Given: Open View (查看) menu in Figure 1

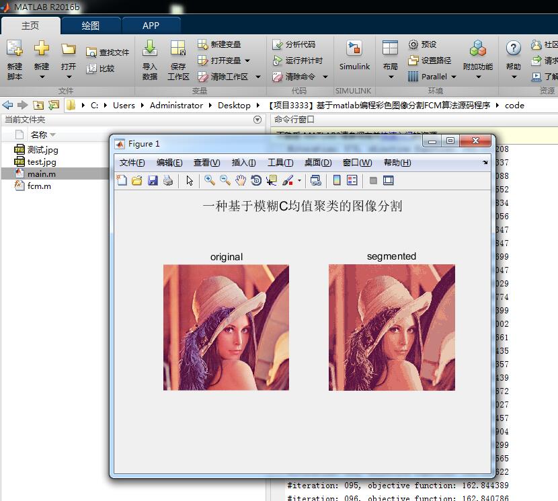Looking at the screenshot, I should (207, 163).
